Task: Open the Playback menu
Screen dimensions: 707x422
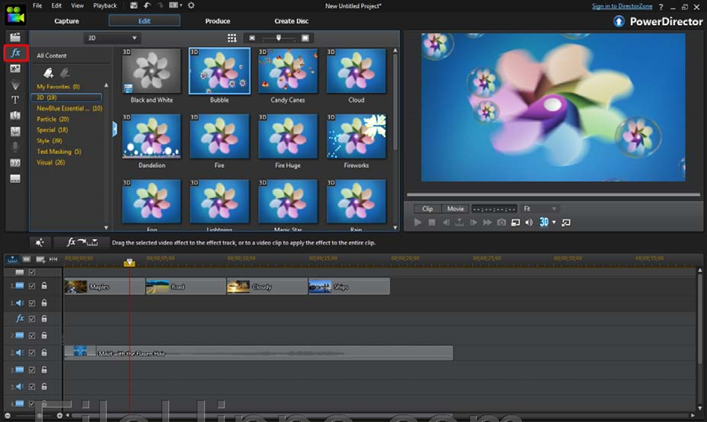Action: click(105, 6)
